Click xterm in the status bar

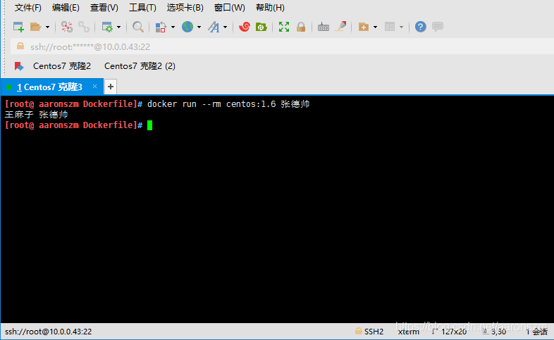point(408,332)
